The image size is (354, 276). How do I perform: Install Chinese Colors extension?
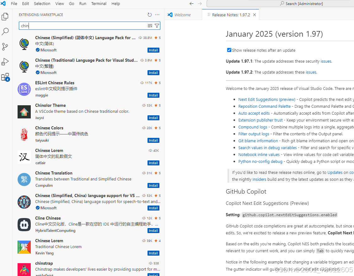[x=153, y=140]
